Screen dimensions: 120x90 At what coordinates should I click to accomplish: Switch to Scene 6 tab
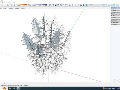[22, 8]
